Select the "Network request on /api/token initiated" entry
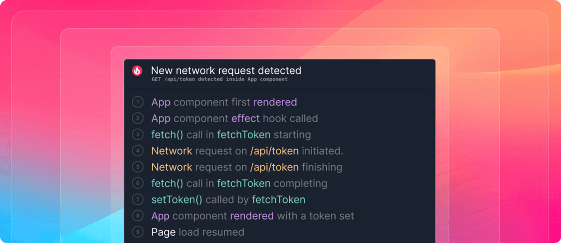Viewport: 561px width, 243px height. 247,151
